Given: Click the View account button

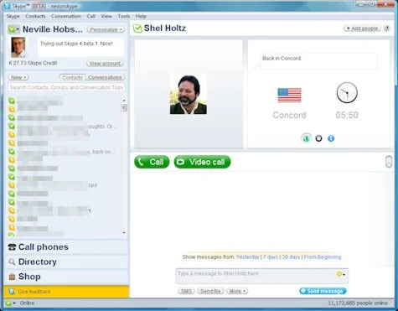Looking at the screenshot, I should click(x=105, y=64).
